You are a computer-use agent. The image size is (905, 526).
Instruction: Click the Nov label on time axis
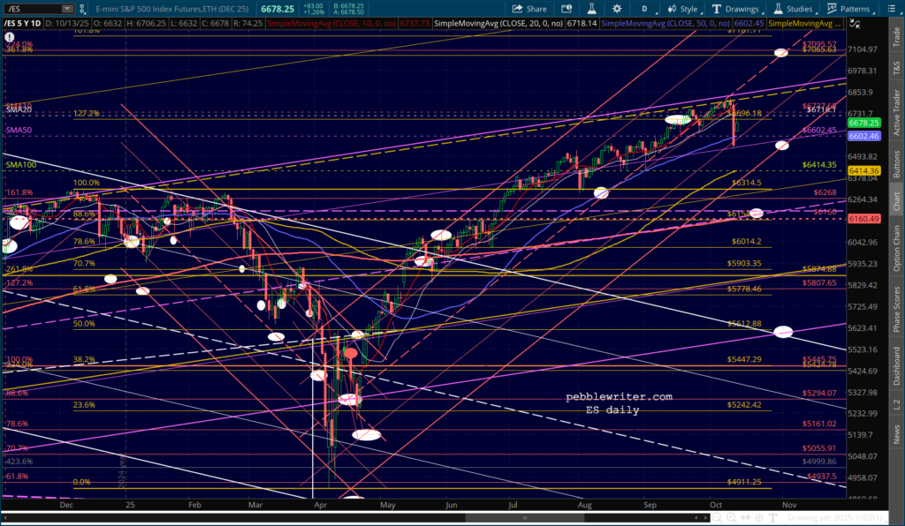pyautogui.click(x=789, y=505)
